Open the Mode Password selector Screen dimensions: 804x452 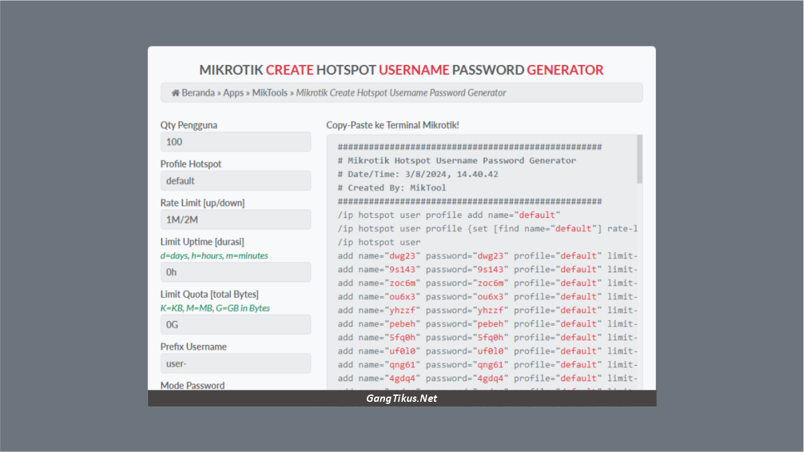192,385
